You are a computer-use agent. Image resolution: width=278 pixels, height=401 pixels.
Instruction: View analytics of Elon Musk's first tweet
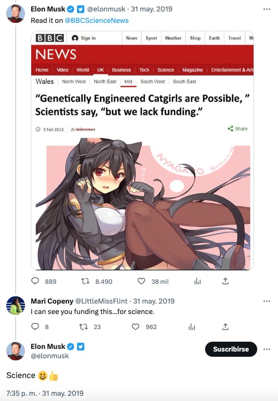click(x=197, y=281)
